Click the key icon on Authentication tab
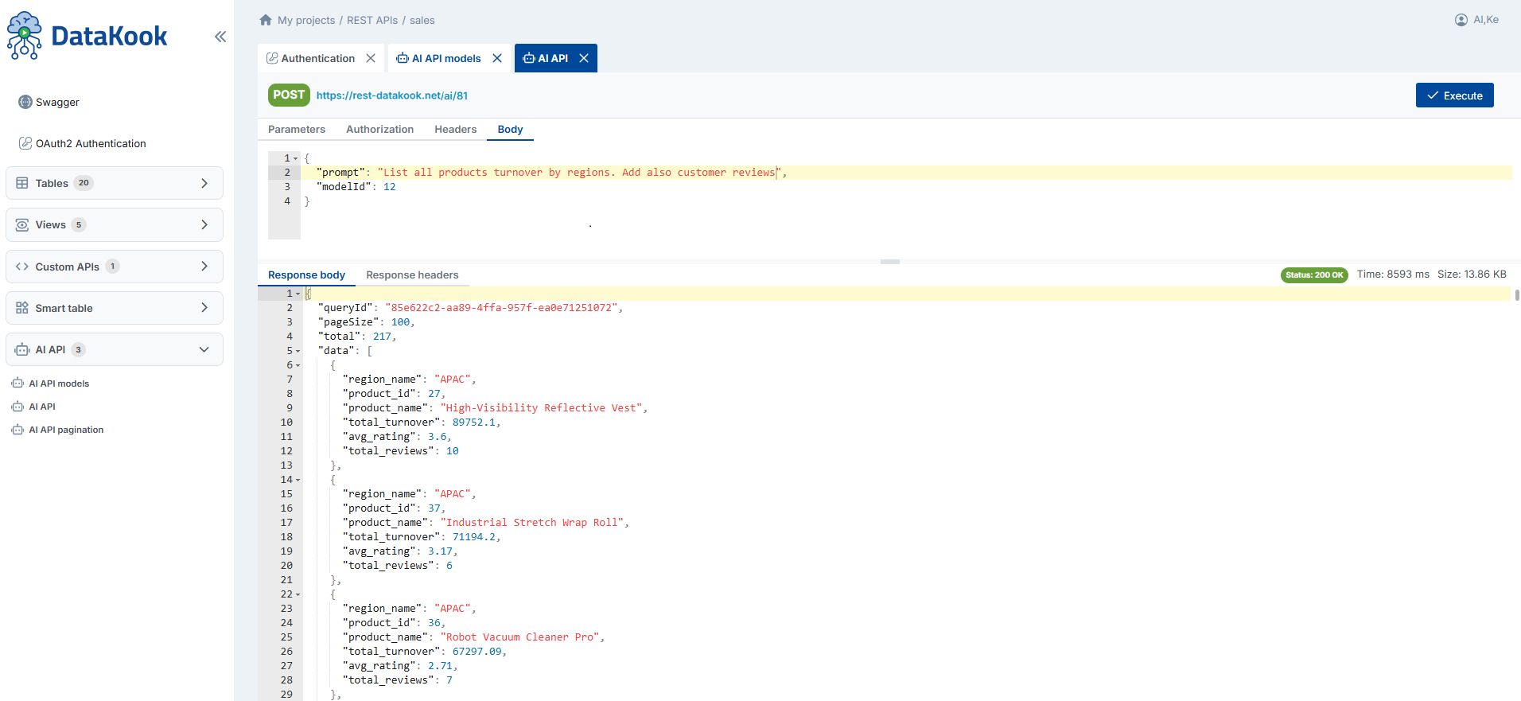The image size is (1521, 701). tap(272, 58)
